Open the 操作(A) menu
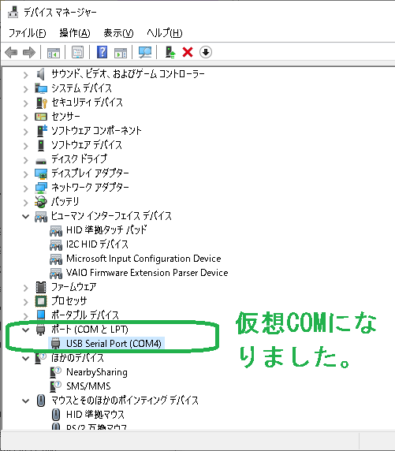Screen dimensions: 395x451 [x=75, y=33]
